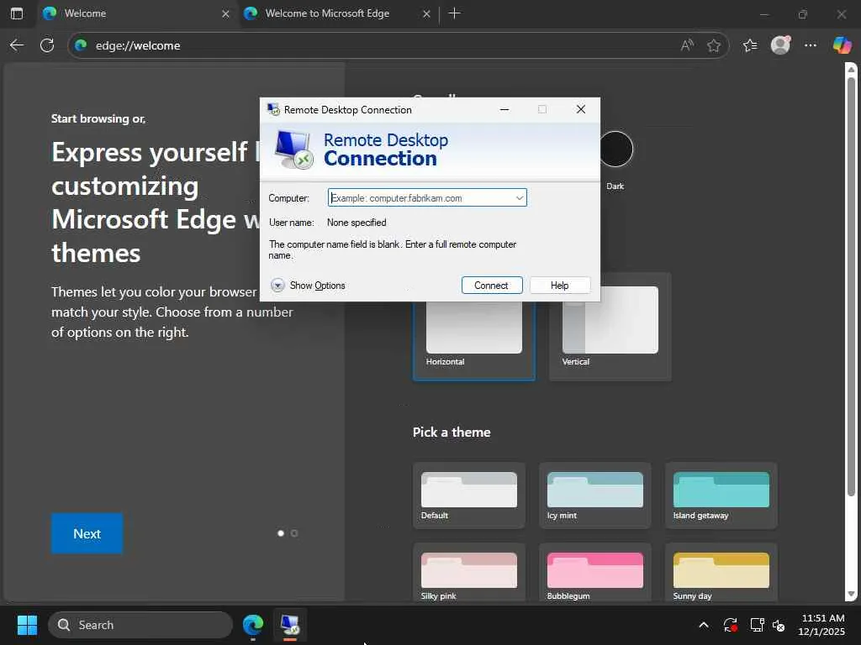Open the Windows Start menu
Image resolution: width=861 pixels, height=645 pixels.
(x=27, y=625)
